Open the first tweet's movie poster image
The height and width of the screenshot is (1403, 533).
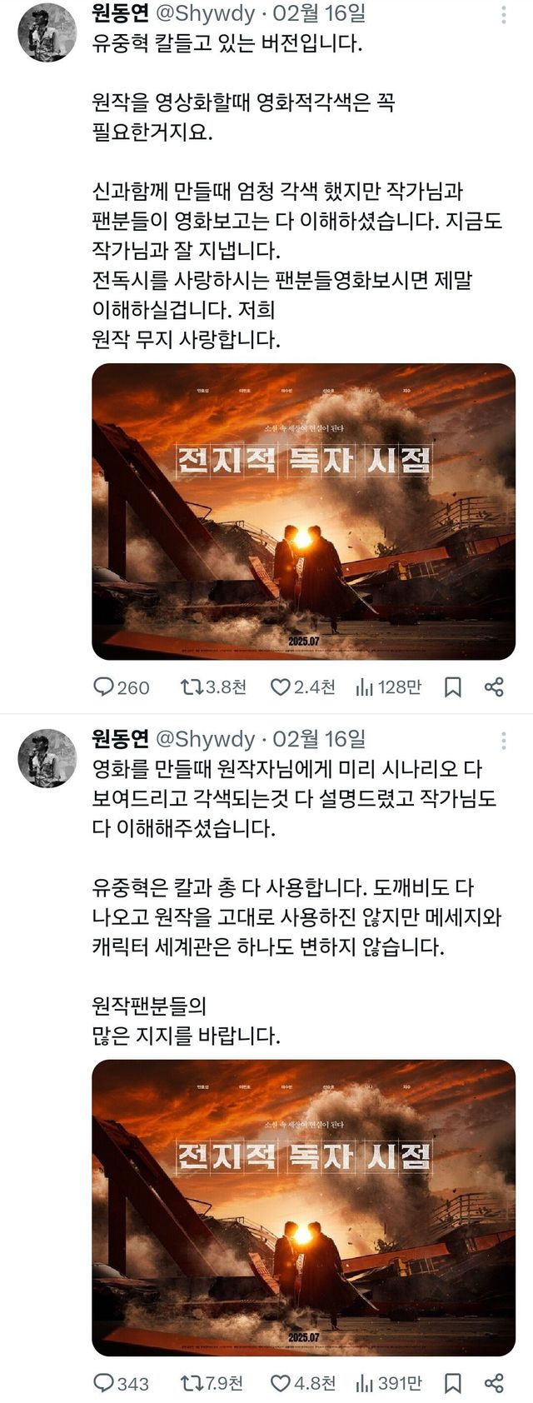(303, 512)
